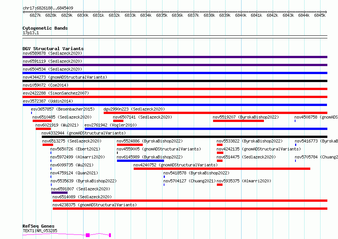Click the red bar under nsv6507141

[118, 121]
